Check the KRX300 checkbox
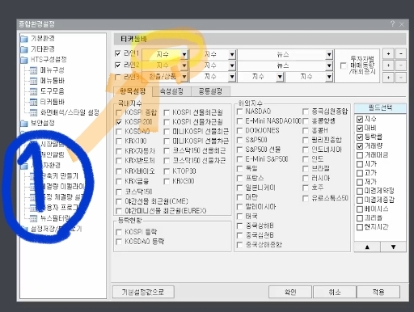 [x=167, y=181]
